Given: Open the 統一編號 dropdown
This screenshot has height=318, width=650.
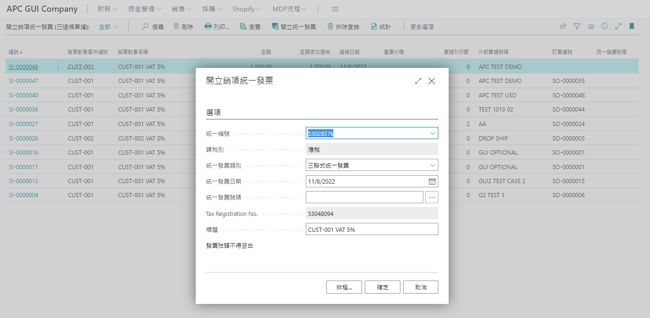Looking at the screenshot, I should (x=432, y=133).
